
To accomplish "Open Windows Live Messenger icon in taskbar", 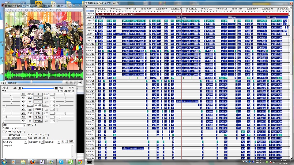I will click(x=51, y=162).
